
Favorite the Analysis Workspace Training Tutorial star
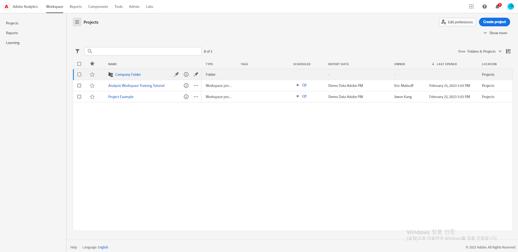[x=92, y=86]
